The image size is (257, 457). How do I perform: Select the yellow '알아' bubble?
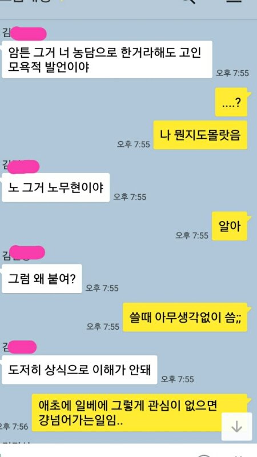pyautogui.click(x=230, y=226)
